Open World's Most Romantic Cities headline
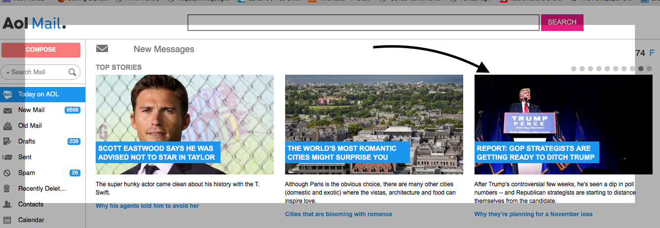 click(347, 153)
